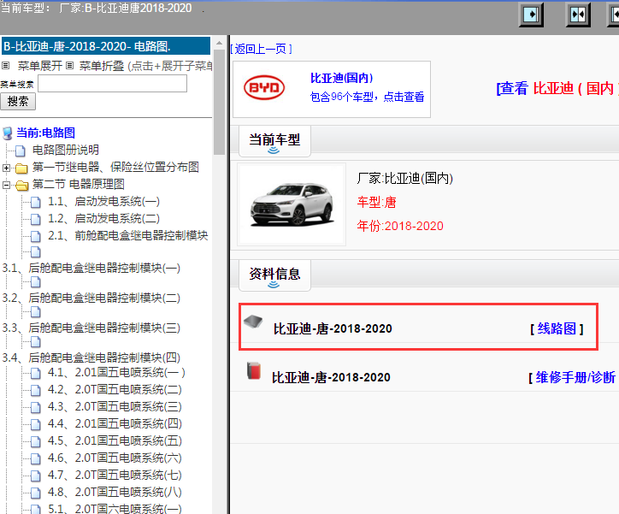Click 包含96个车型,点击查看 link
Screen dimensions: 619x514
point(367,97)
